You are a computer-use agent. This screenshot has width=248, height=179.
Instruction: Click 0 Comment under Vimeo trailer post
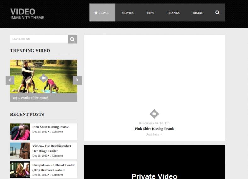pyautogui.click(x=56, y=156)
